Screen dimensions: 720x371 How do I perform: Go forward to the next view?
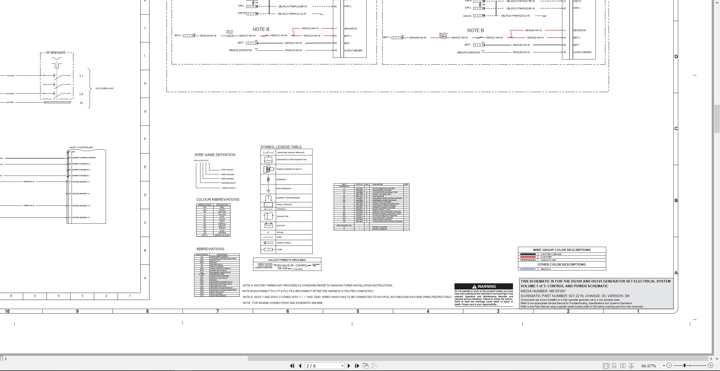coord(374,366)
